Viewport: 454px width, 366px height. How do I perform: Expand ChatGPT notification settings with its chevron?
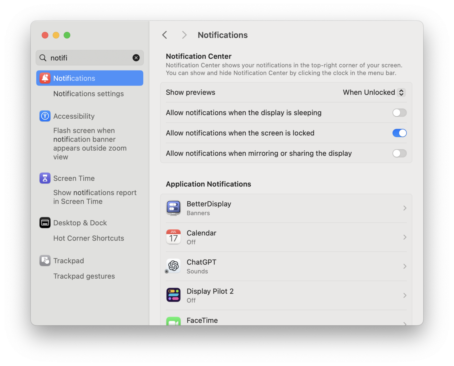(x=405, y=266)
